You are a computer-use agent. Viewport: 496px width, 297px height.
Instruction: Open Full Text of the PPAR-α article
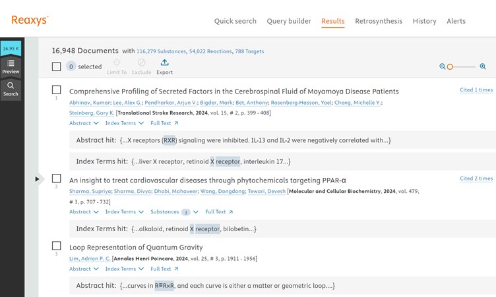[219, 212]
